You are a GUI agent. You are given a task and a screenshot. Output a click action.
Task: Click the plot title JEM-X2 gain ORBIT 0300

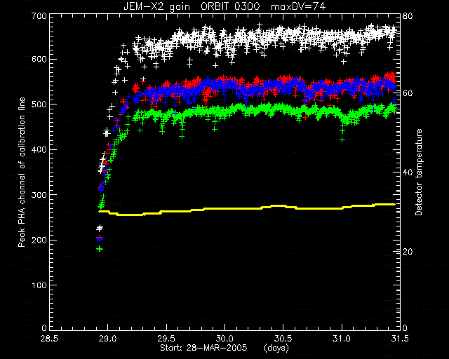point(192,6)
